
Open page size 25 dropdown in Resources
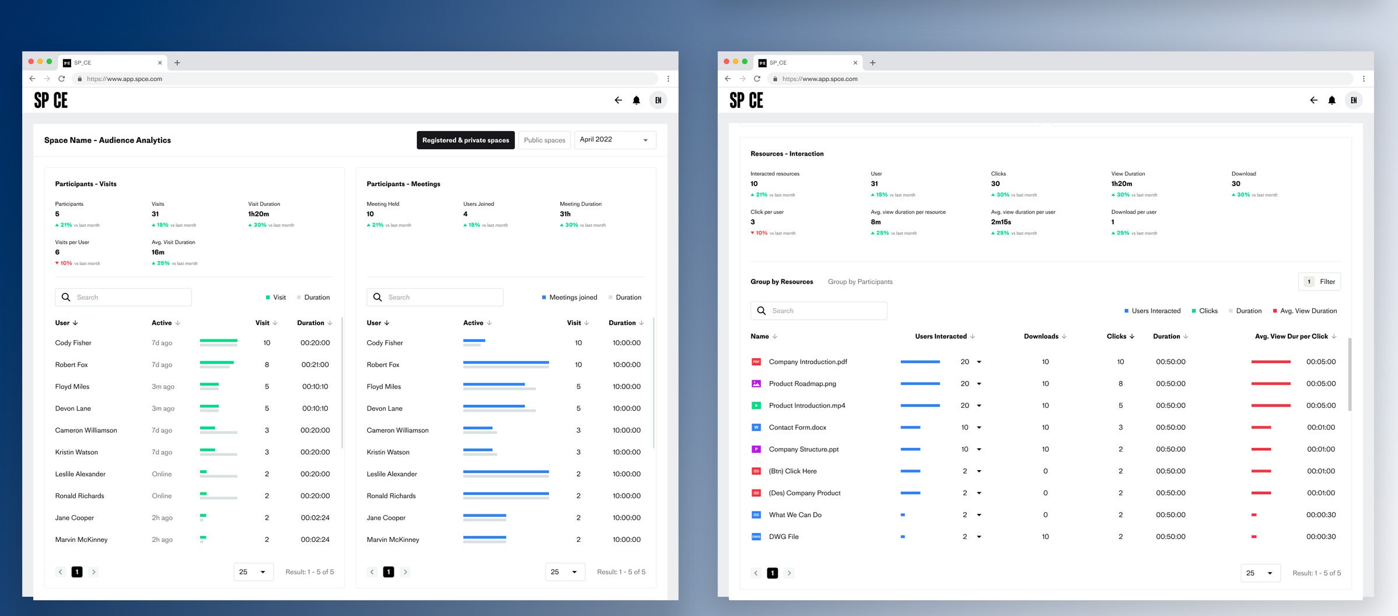point(1260,573)
